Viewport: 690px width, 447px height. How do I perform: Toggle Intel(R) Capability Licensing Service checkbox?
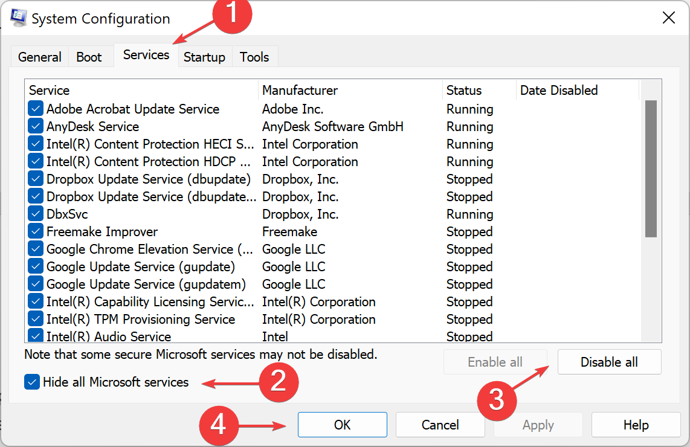point(35,301)
